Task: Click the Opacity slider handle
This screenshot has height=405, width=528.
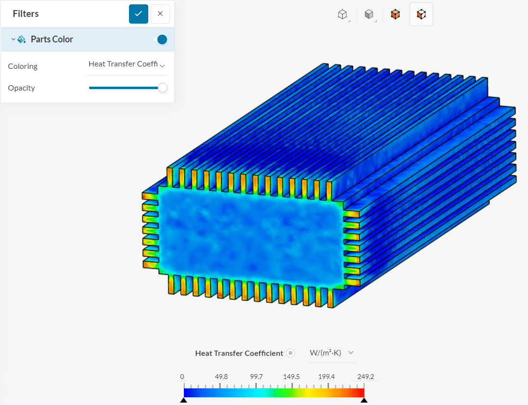Action: pyautogui.click(x=163, y=88)
